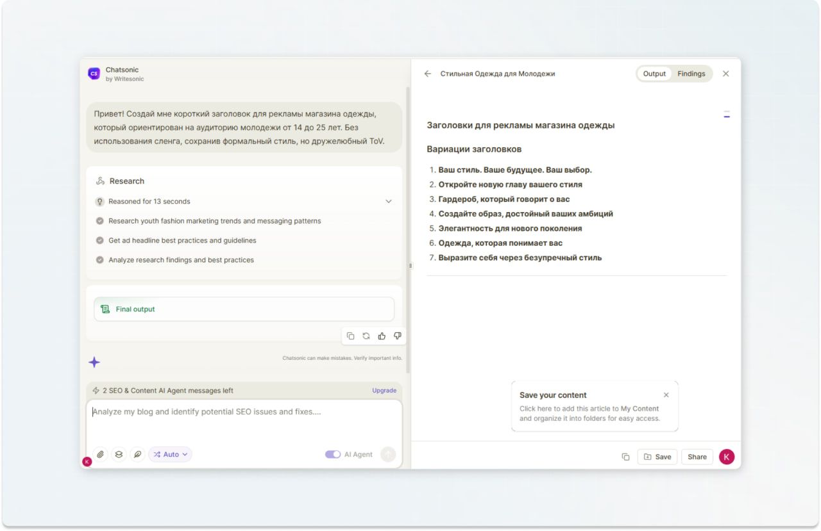This screenshot has width=821, height=531.
Task: Click the feather icon in the composer
Action: [x=137, y=454]
